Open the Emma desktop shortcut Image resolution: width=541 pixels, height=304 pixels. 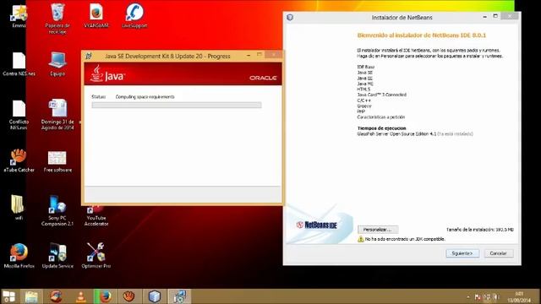[19, 16]
